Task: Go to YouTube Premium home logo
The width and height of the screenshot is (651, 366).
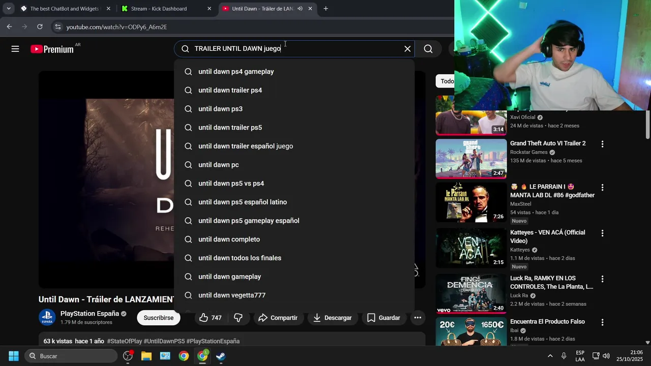Action: click(x=52, y=49)
